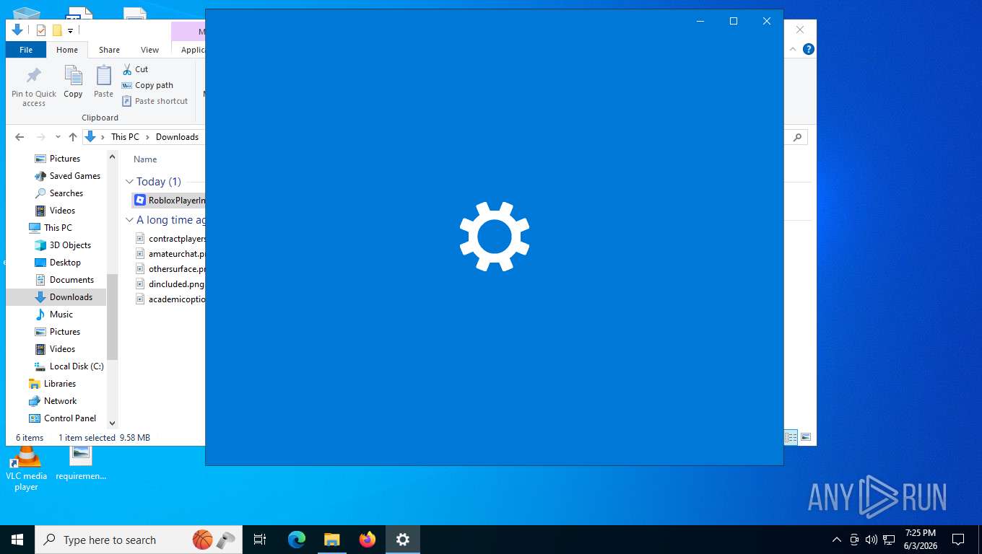Collapse the Today (1) file group
982x554 pixels.
point(129,182)
